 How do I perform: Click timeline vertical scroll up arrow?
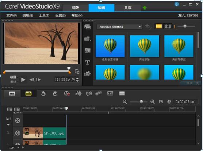pos(198,116)
